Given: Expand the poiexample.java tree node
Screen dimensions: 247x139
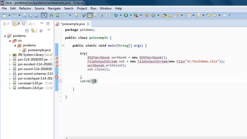Looking at the screenshot, I should (20, 50).
